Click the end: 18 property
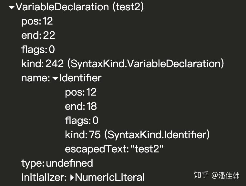The height and width of the screenshot is (186, 246). point(81,107)
